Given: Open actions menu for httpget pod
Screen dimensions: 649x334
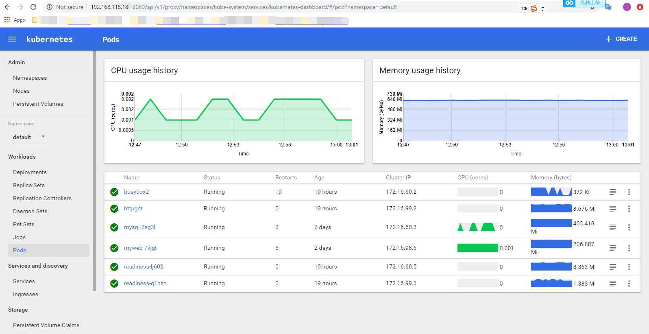Looking at the screenshot, I should tap(629, 209).
